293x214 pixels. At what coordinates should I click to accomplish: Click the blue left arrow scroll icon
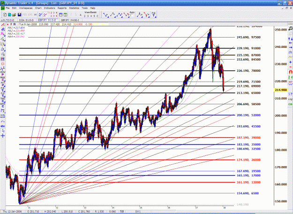(x=290, y=43)
